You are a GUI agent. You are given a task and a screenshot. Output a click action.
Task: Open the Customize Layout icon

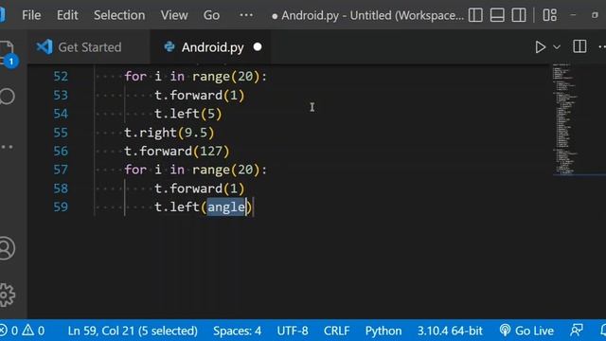(549, 15)
